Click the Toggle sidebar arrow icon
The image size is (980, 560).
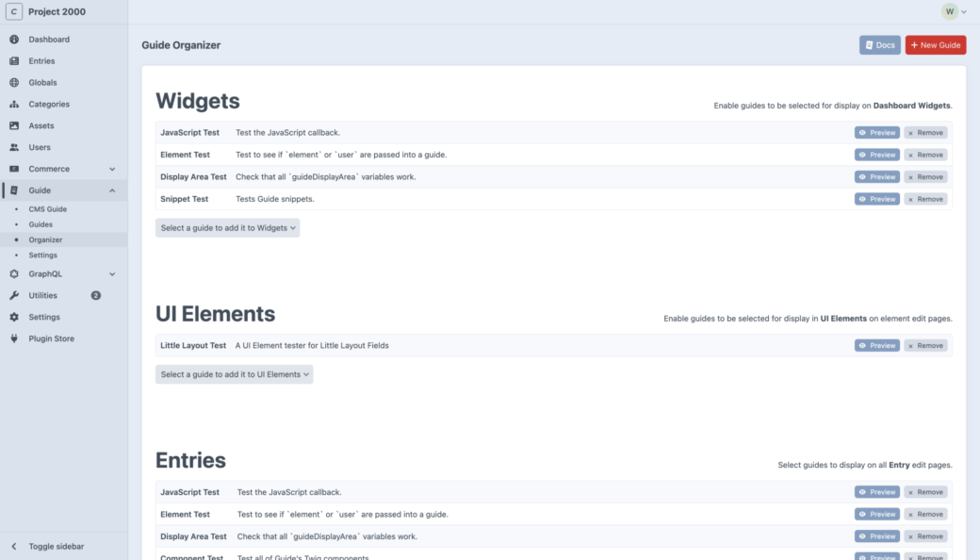tap(14, 546)
